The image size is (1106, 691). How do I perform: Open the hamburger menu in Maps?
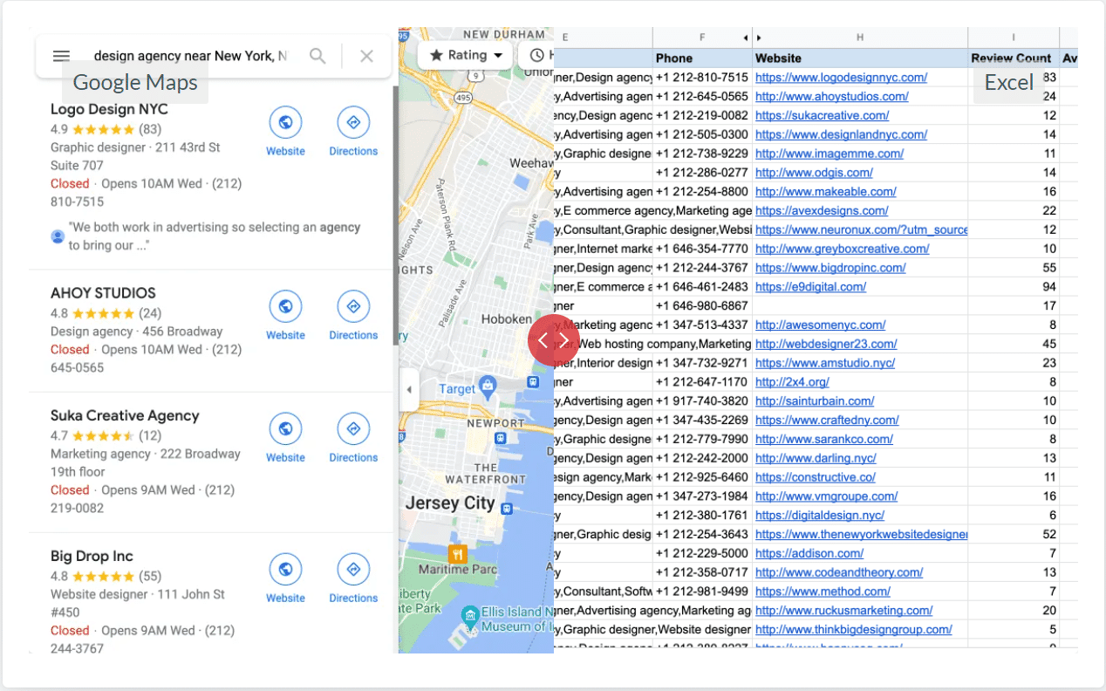[x=61, y=56]
